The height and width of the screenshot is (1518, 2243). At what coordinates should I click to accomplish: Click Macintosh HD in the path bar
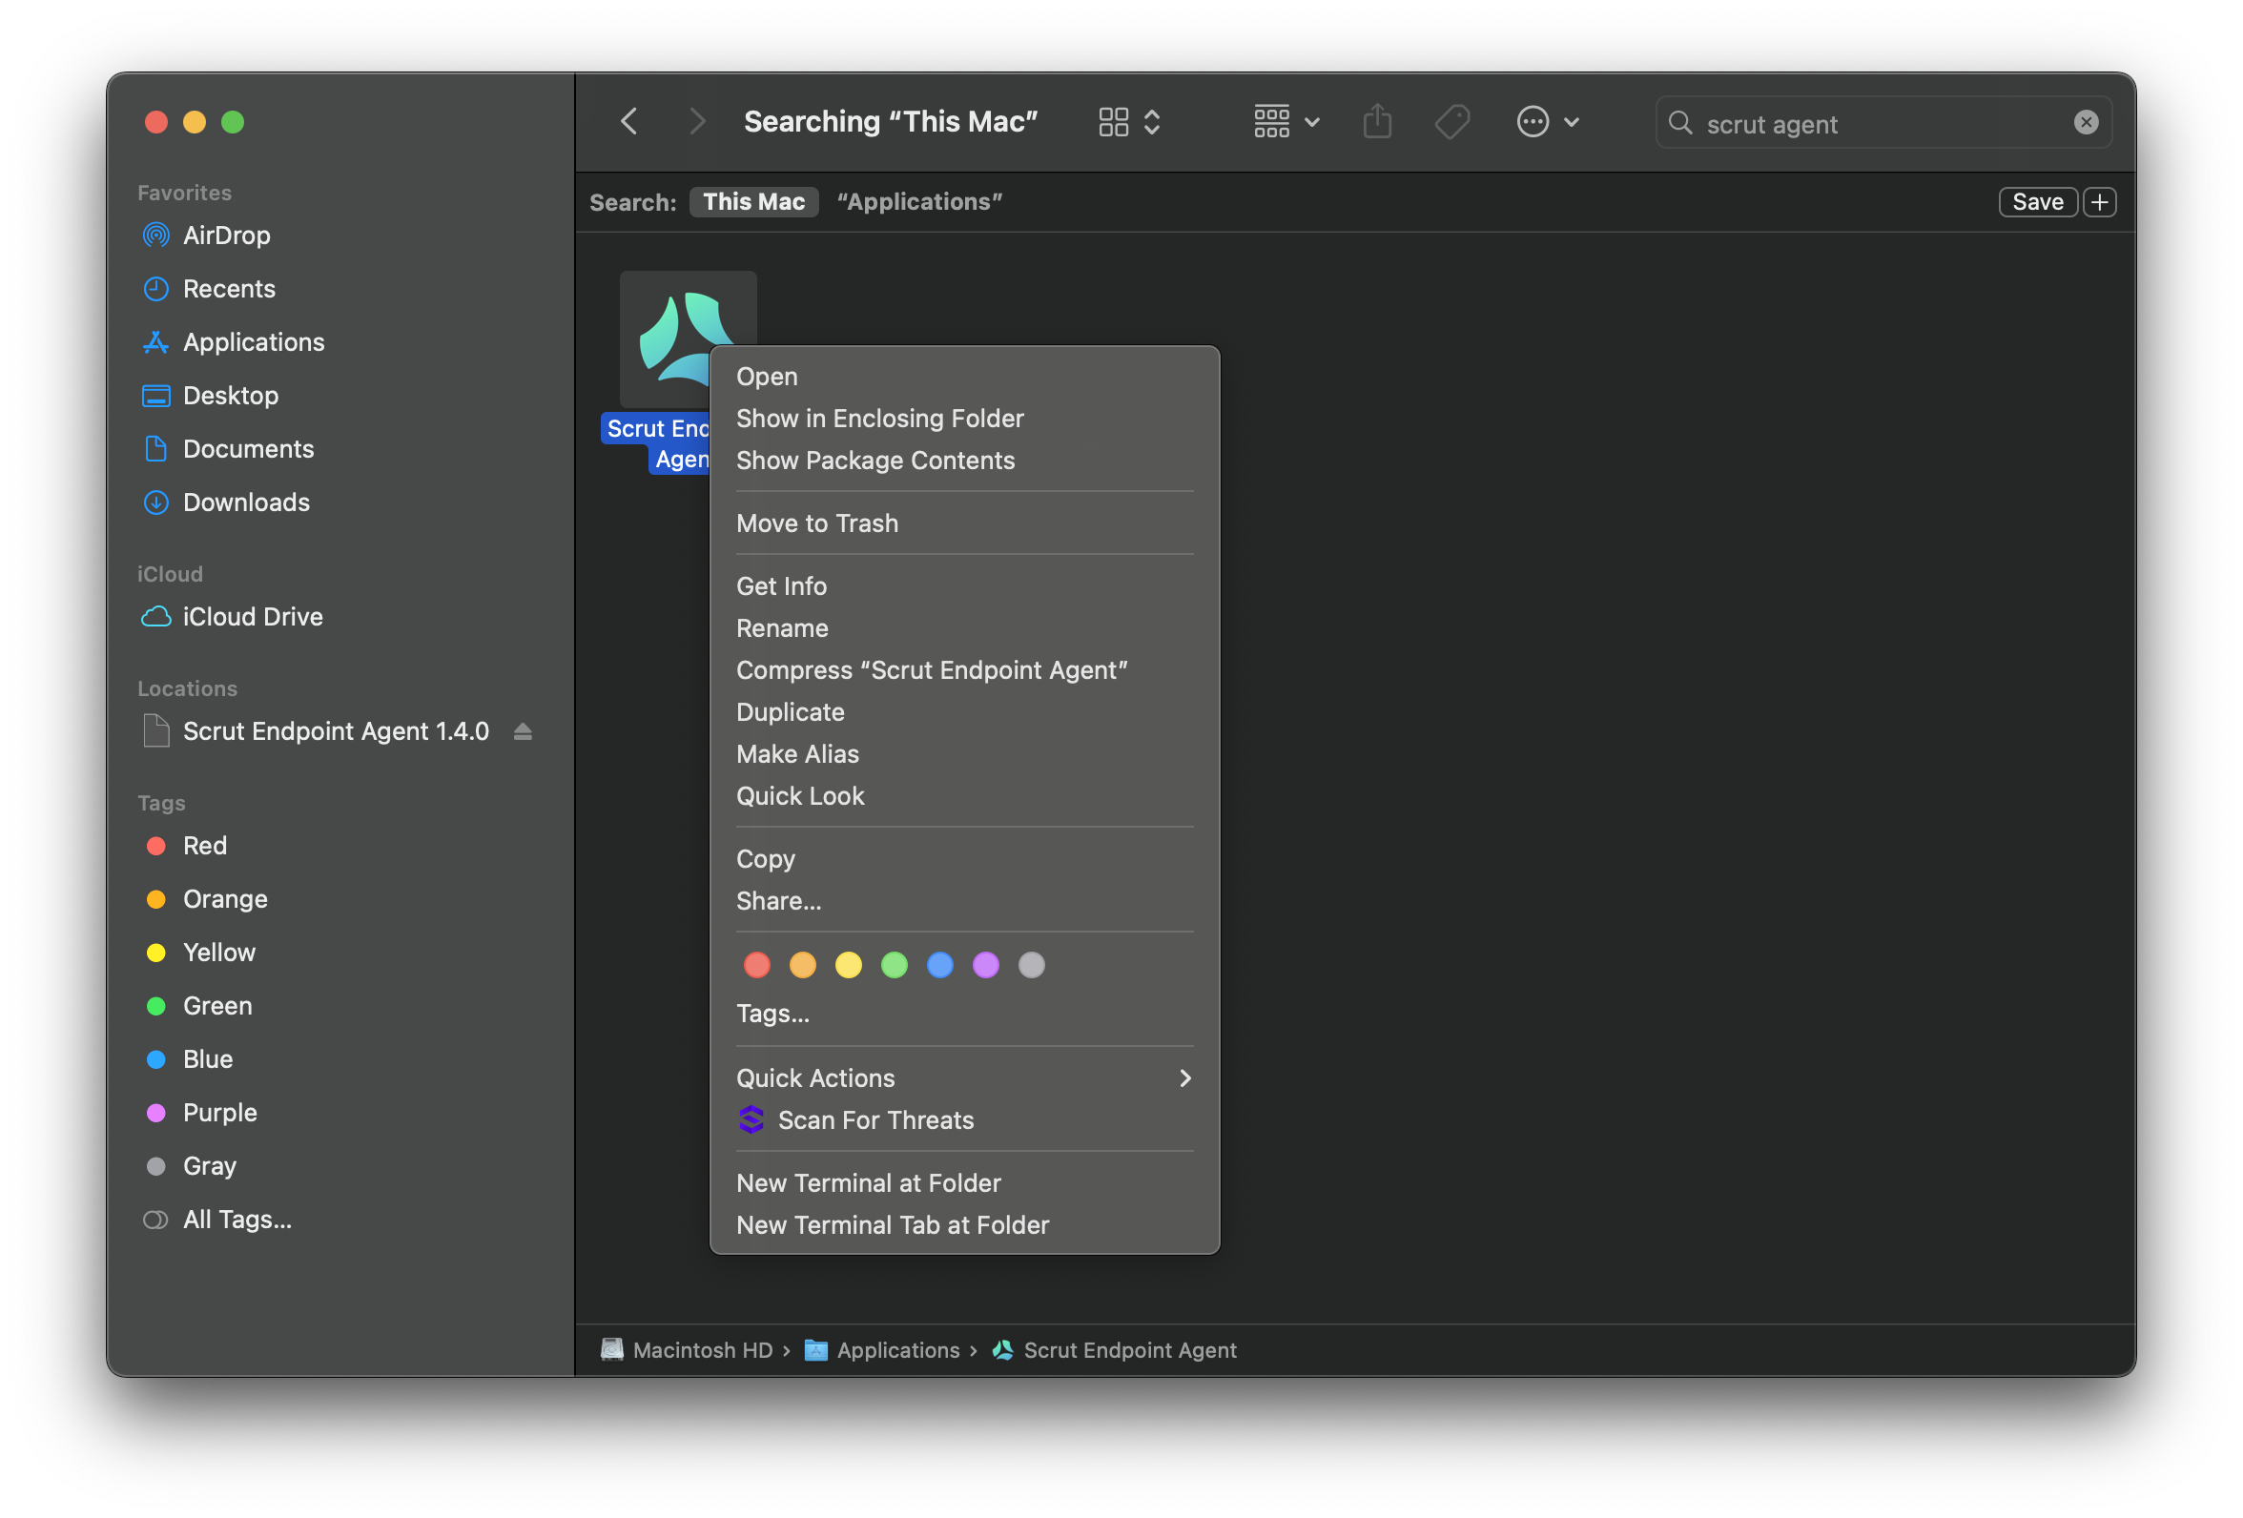(x=688, y=1350)
